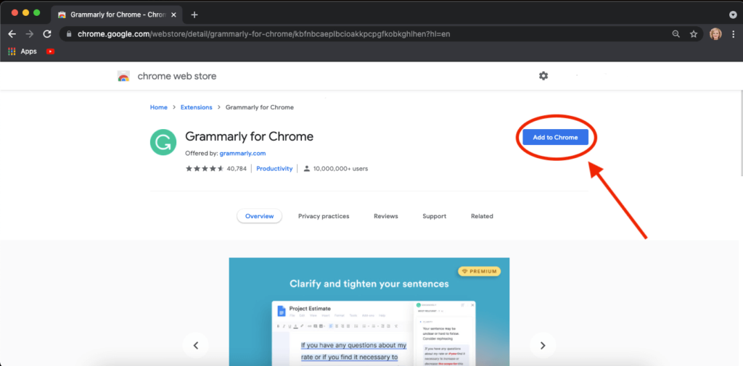Click the PREMIUM badge on screenshot
Screen dimensions: 743x366
(x=479, y=271)
